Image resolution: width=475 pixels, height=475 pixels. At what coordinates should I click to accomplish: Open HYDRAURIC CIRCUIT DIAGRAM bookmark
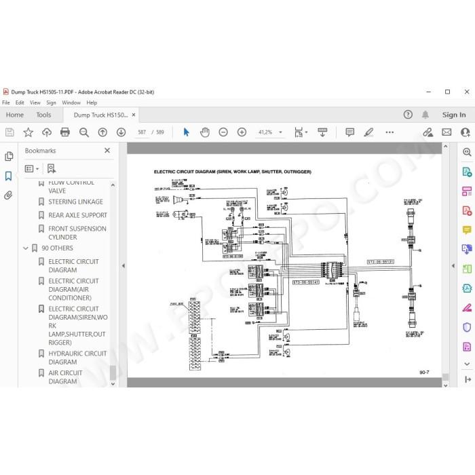[77, 358]
